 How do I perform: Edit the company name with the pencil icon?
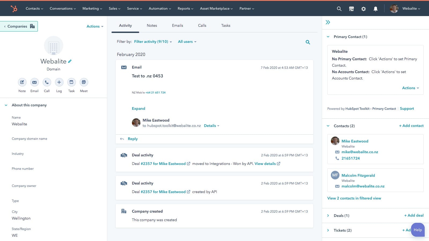[x=69, y=61]
